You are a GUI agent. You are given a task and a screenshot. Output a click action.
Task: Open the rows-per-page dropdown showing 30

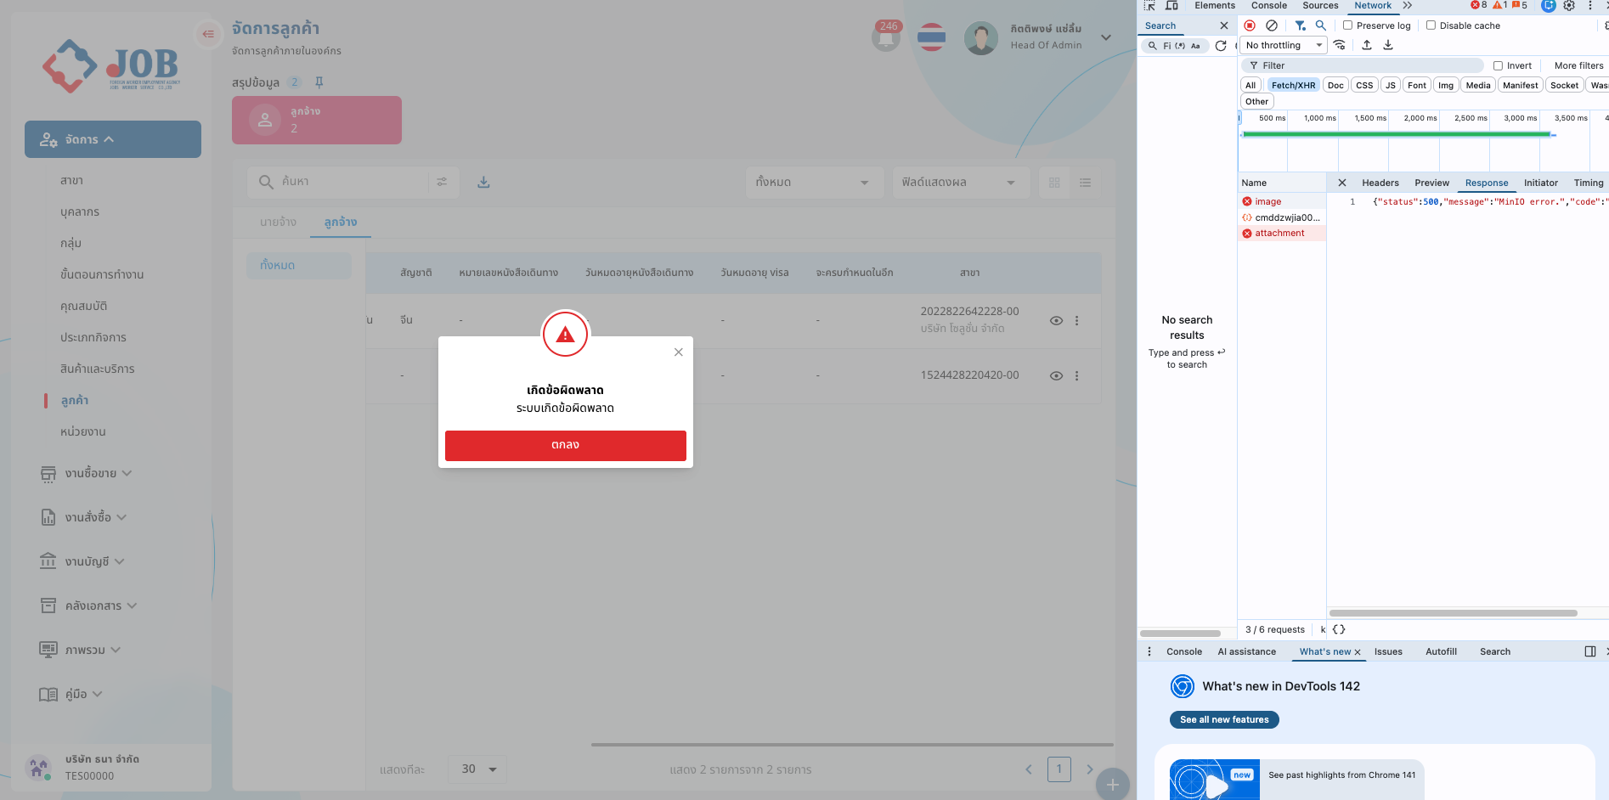coord(477,769)
